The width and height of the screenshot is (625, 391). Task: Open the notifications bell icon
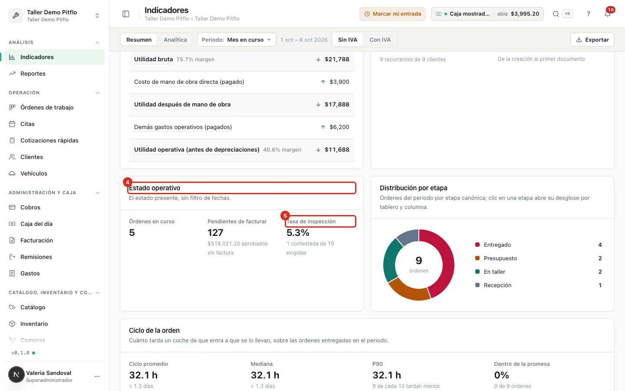pos(608,14)
